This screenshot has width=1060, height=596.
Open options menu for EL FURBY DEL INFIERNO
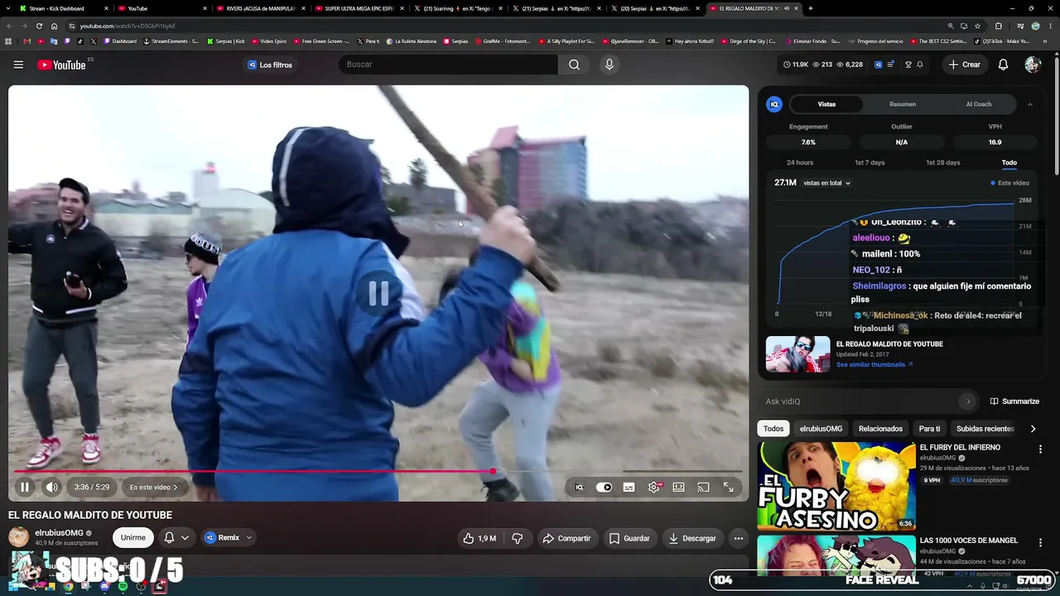tap(1040, 449)
